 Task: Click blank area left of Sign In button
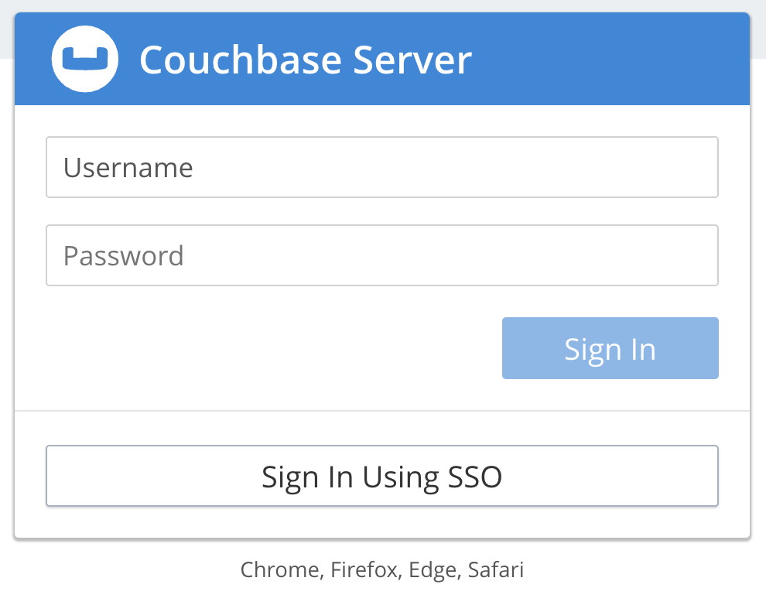271,348
